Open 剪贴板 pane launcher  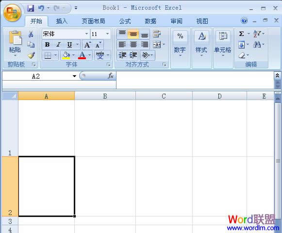[x=34, y=65]
